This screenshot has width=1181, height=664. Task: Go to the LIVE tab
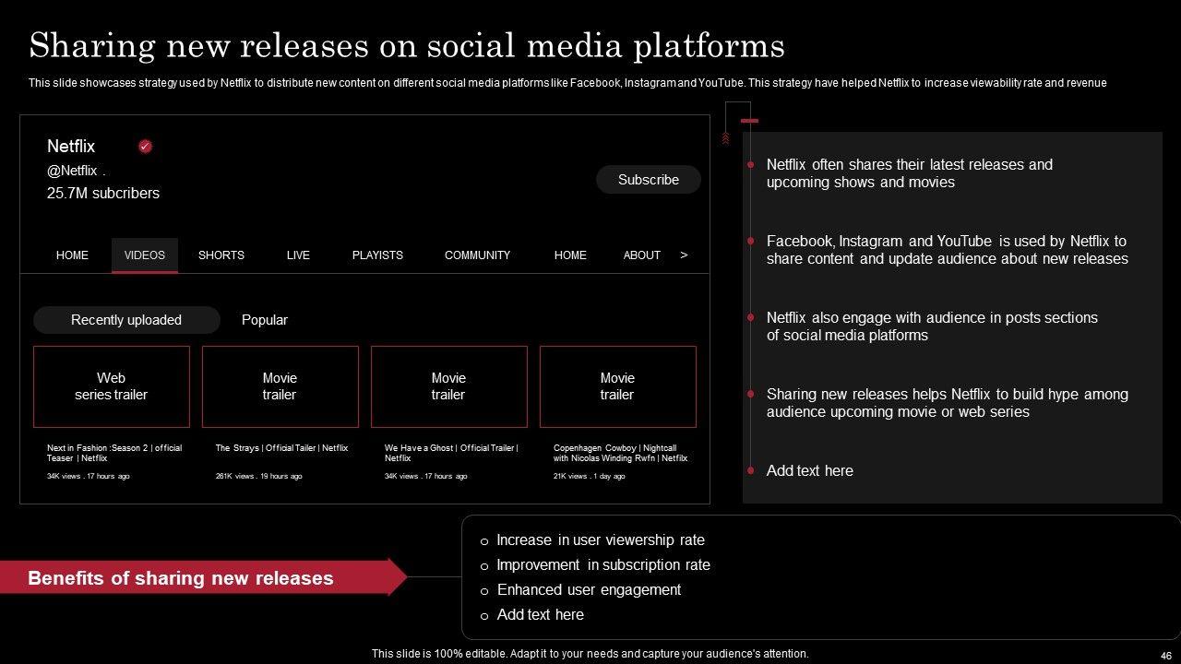(298, 255)
